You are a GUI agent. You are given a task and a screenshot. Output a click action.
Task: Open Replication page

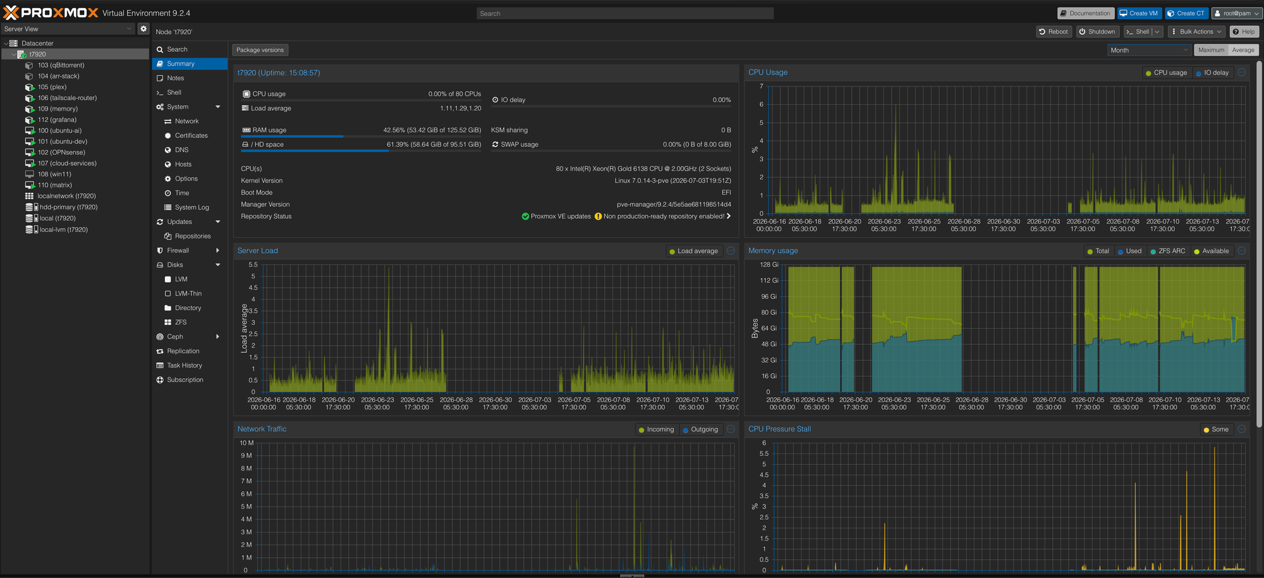tap(190, 351)
